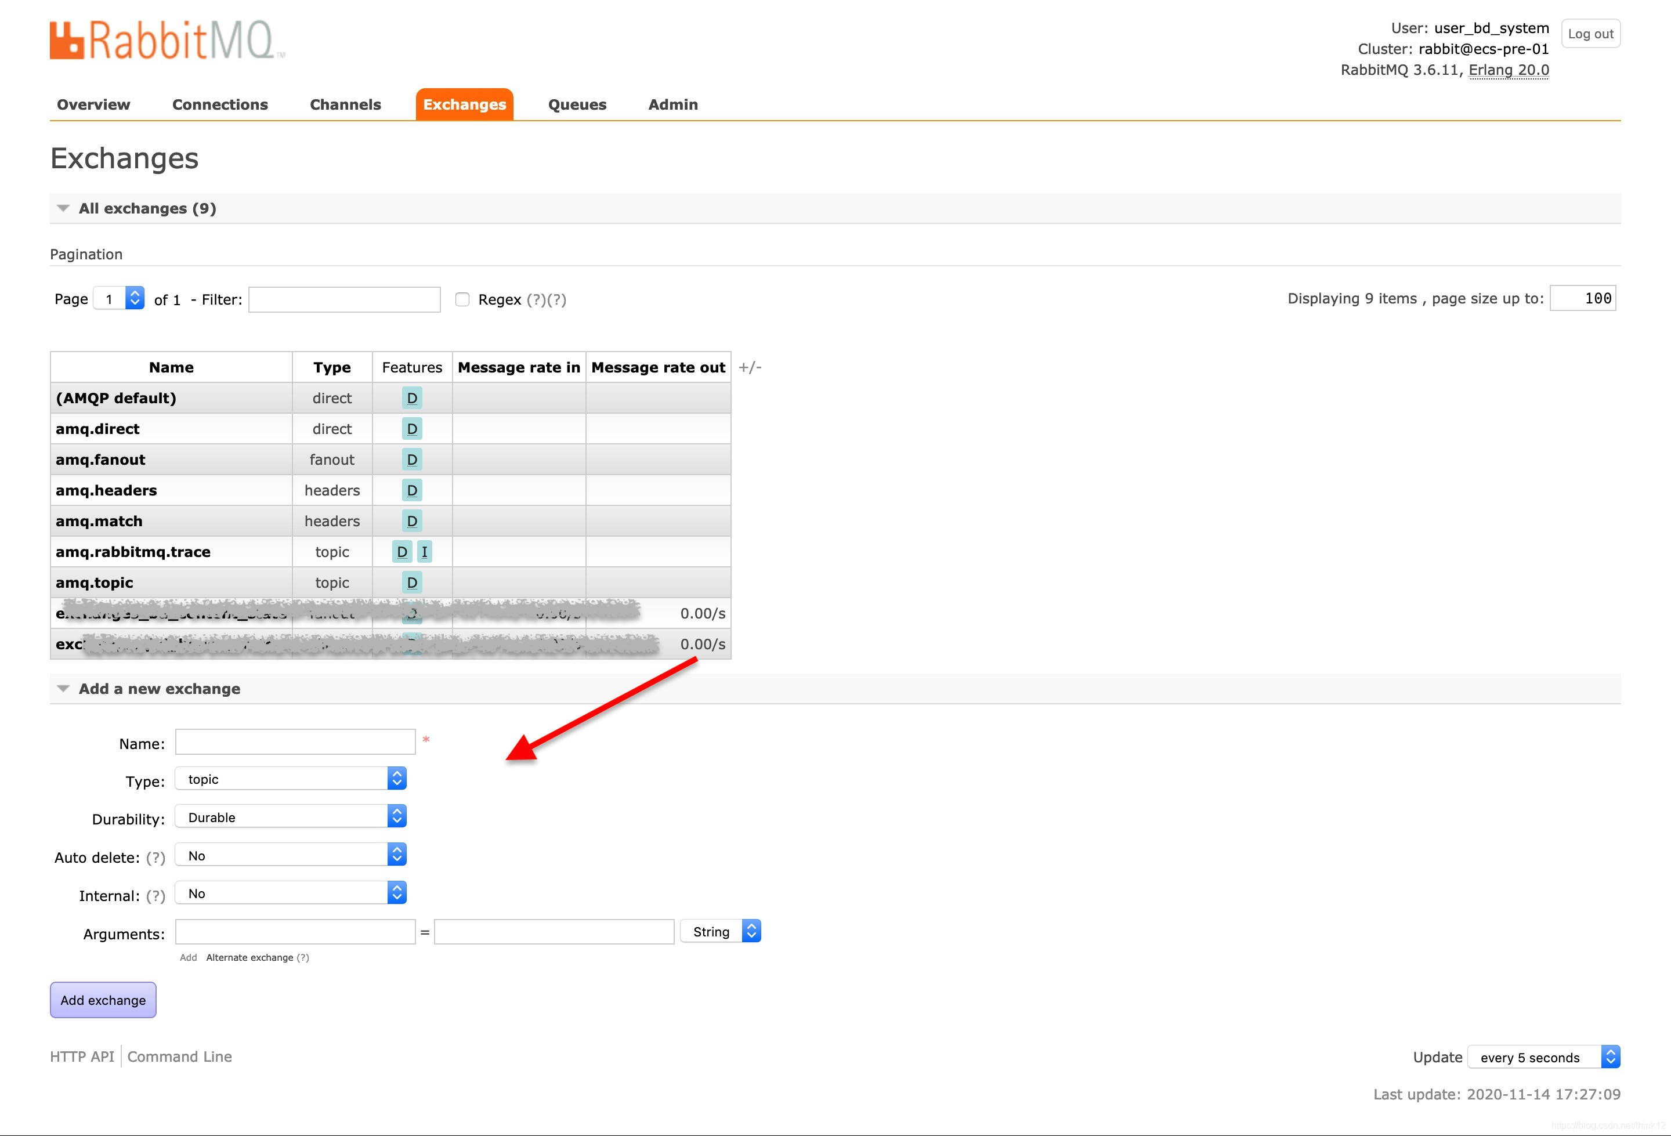Click the RabbitMQ logo
The height and width of the screenshot is (1136, 1671).
167,39
